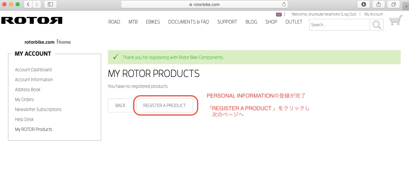Image resolution: width=409 pixels, height=174 pixels.
Task: Show all tabs overview
Action: (393, 4)
